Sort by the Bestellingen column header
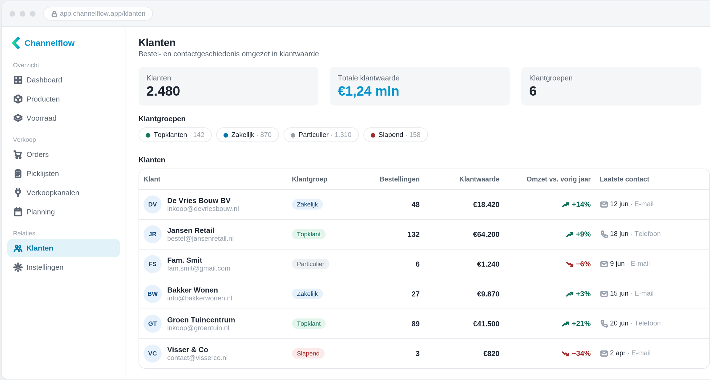Image resolution: width=710 pixels, height=380 pixels. 399,179
